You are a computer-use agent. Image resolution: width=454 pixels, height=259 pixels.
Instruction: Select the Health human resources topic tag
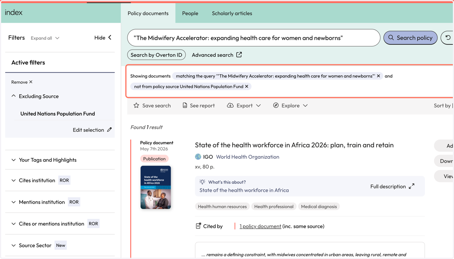tap(222, 206)
